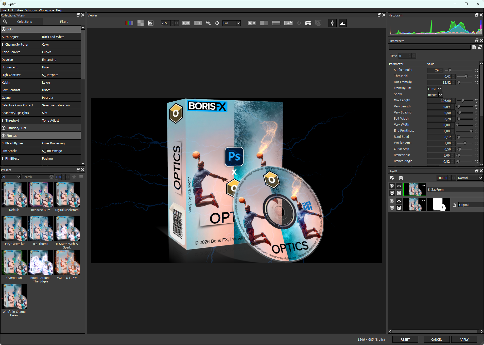
Task: Reset the Threshold parameter value
Action: [476, 76]
